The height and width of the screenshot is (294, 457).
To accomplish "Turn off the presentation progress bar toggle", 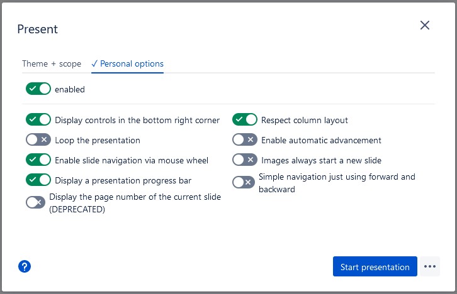I will [x=38, y=180].
